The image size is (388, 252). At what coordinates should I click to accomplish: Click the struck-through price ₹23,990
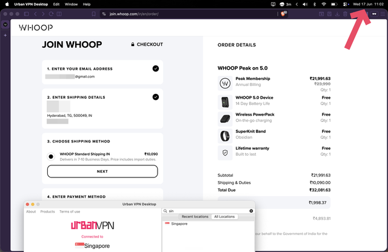click(x=323, y=84)
